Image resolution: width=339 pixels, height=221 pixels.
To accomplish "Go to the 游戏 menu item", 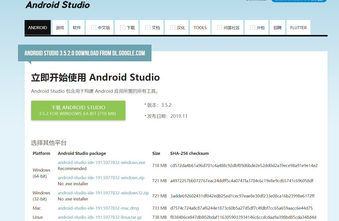I will pos(60,28).
